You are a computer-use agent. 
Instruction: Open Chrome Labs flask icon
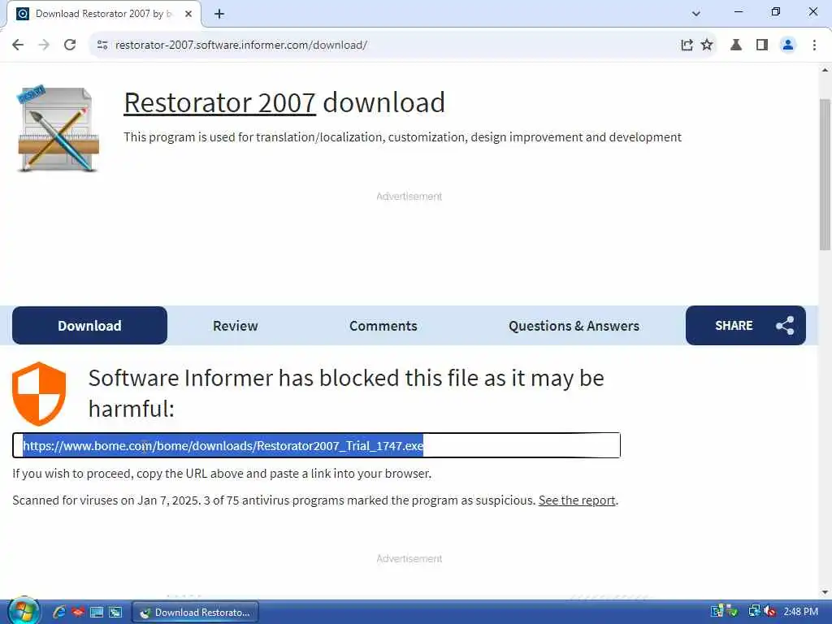tap(736, 45)
